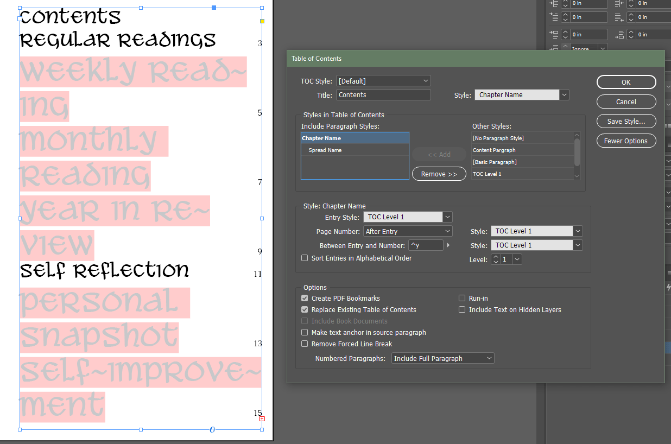671x444 pixels.
Task: Click the Last Line Right Indent icon
Action: [619, 18]
